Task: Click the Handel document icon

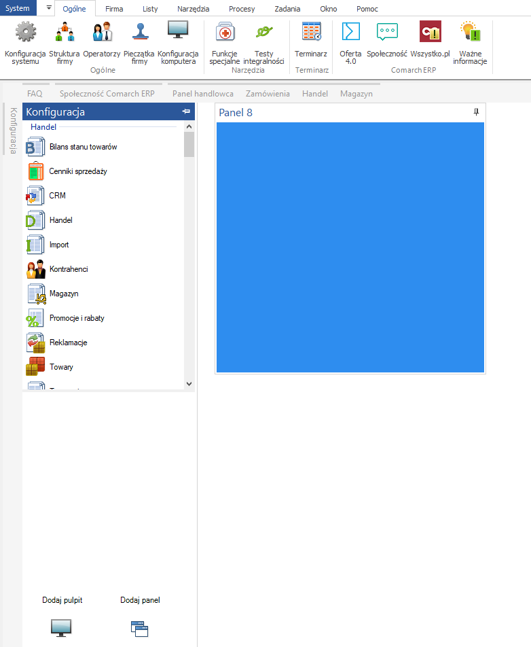Action: tap(35, 220)
